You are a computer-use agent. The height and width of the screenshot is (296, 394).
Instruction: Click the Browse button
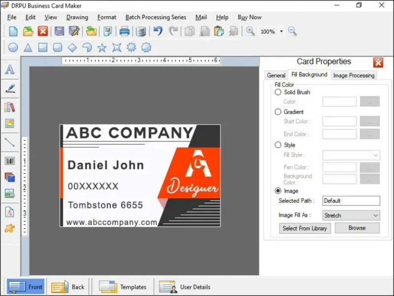coord(357,228)
